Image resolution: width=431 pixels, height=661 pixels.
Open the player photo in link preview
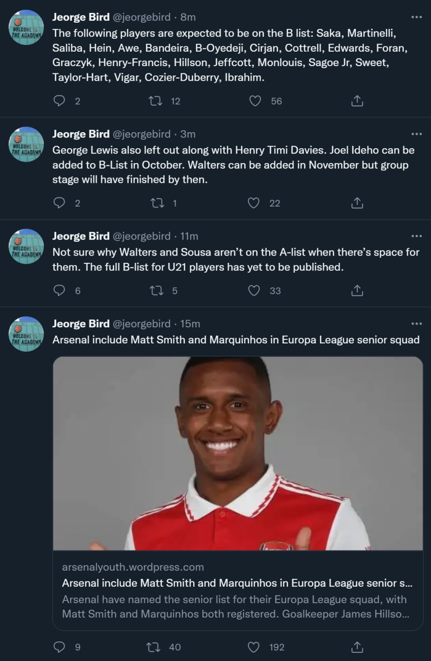click(238, 453)
